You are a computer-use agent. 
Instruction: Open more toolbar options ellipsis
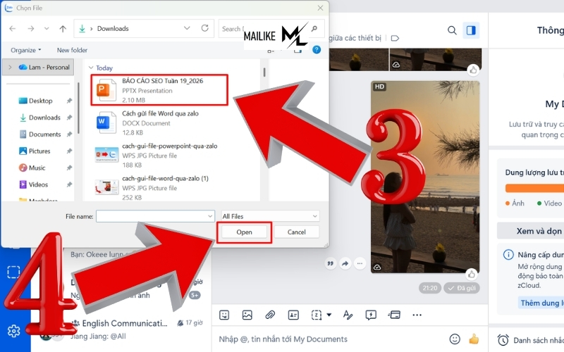click(417, 315)
